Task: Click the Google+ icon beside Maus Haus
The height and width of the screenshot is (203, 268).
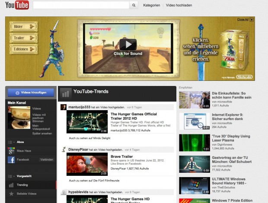Action: (11, 151)
